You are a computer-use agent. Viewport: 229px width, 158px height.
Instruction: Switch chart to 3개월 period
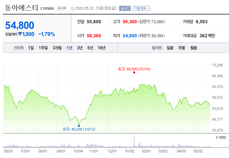(x=57, y=48)
